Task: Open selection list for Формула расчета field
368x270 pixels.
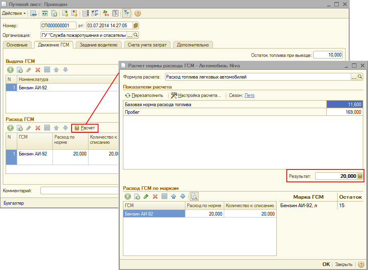Action: (354, 77)
